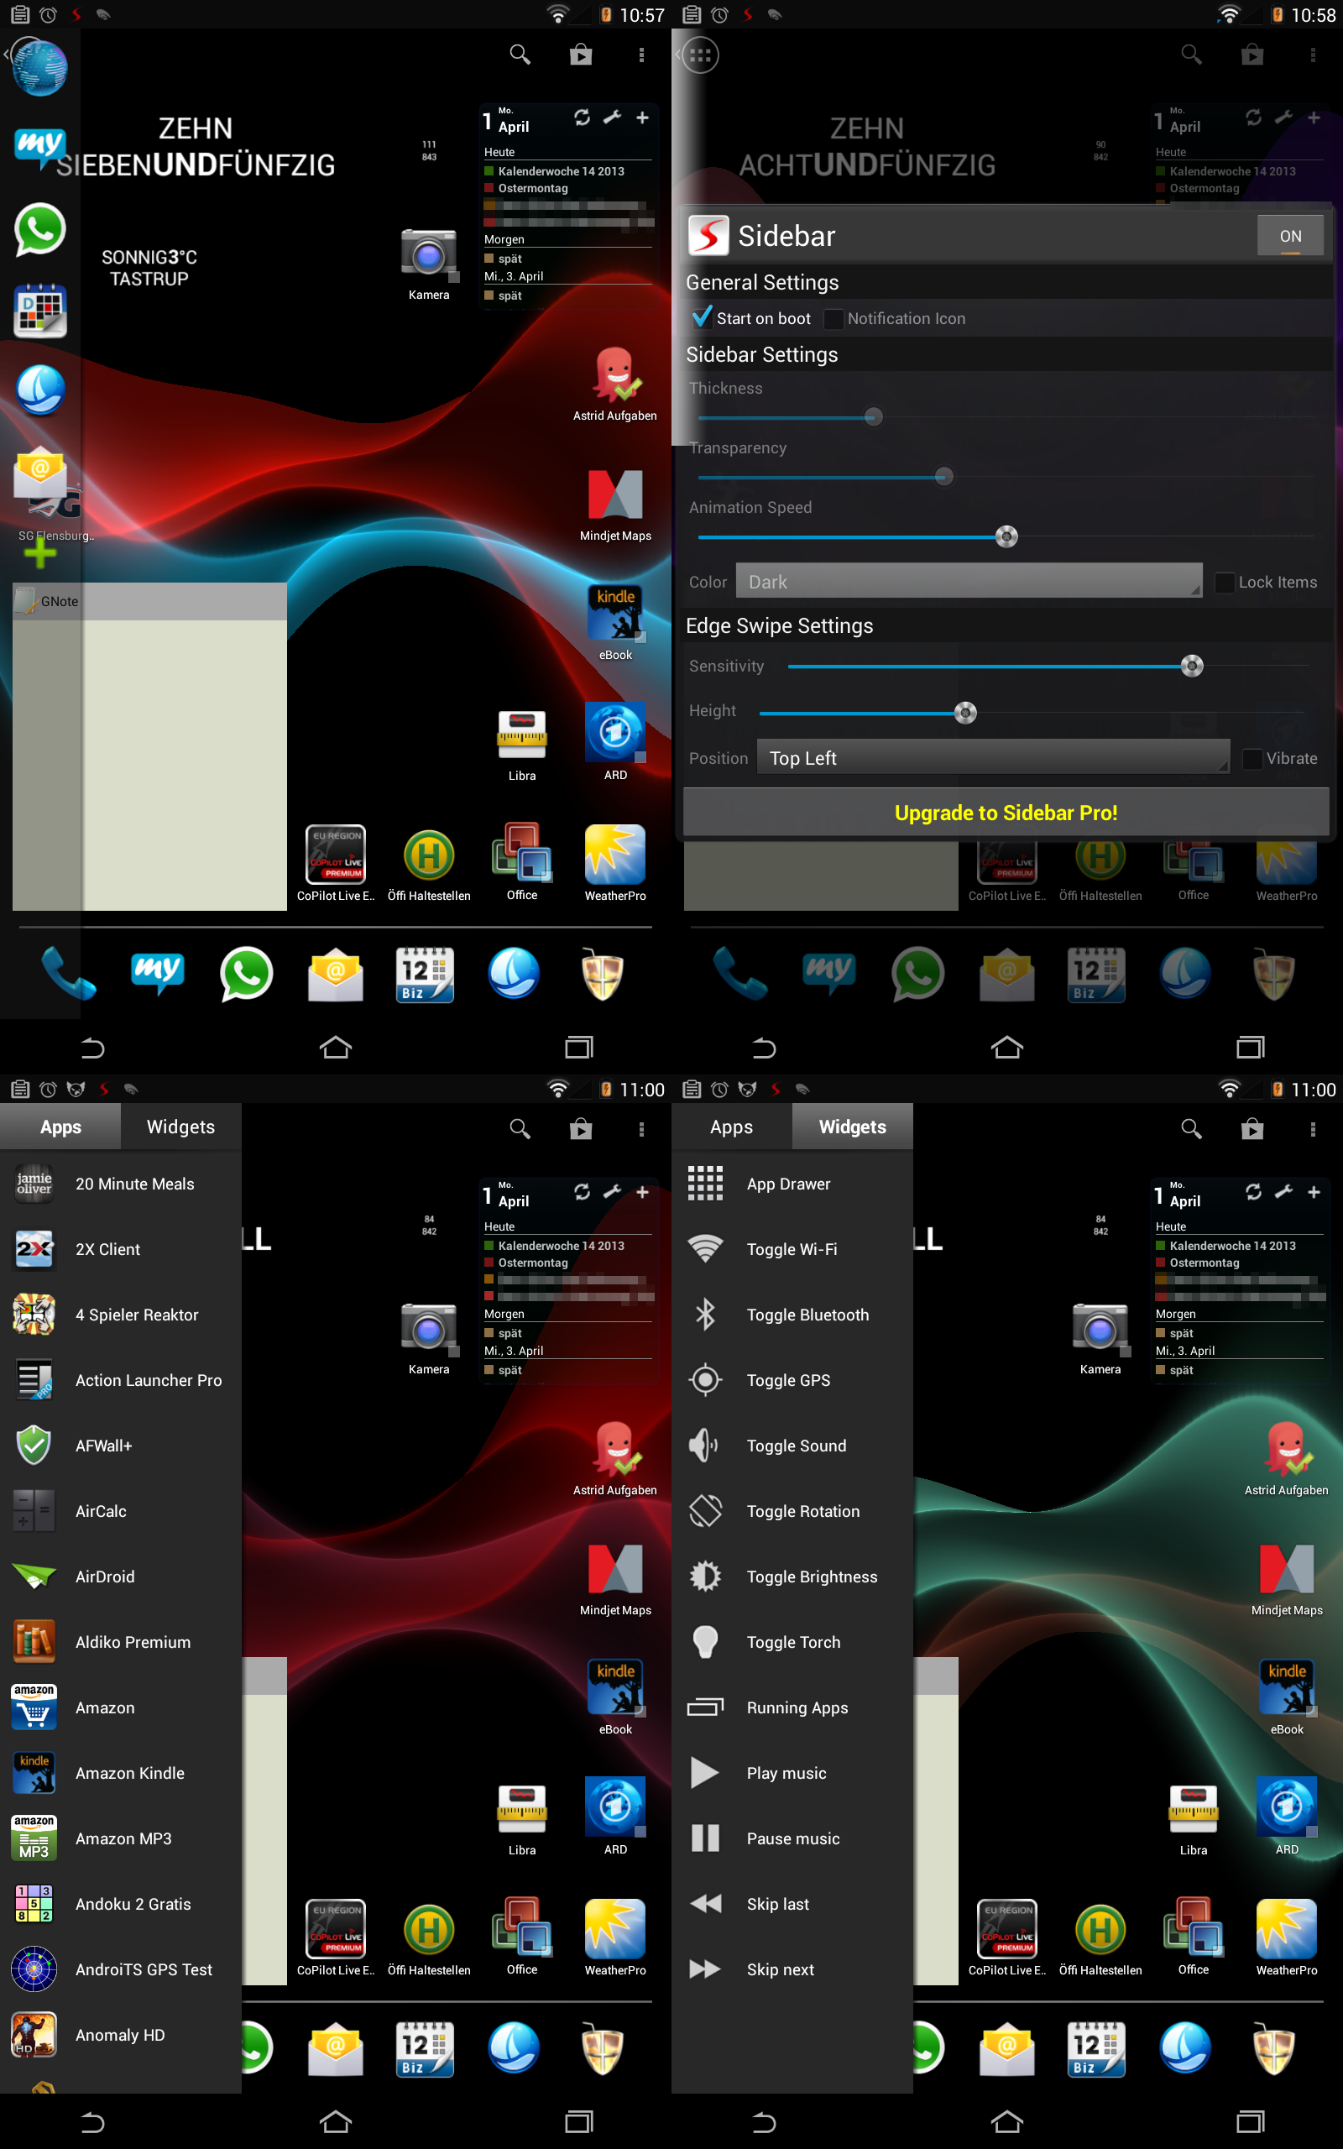Click Transparency slider handle

point(944,477)
